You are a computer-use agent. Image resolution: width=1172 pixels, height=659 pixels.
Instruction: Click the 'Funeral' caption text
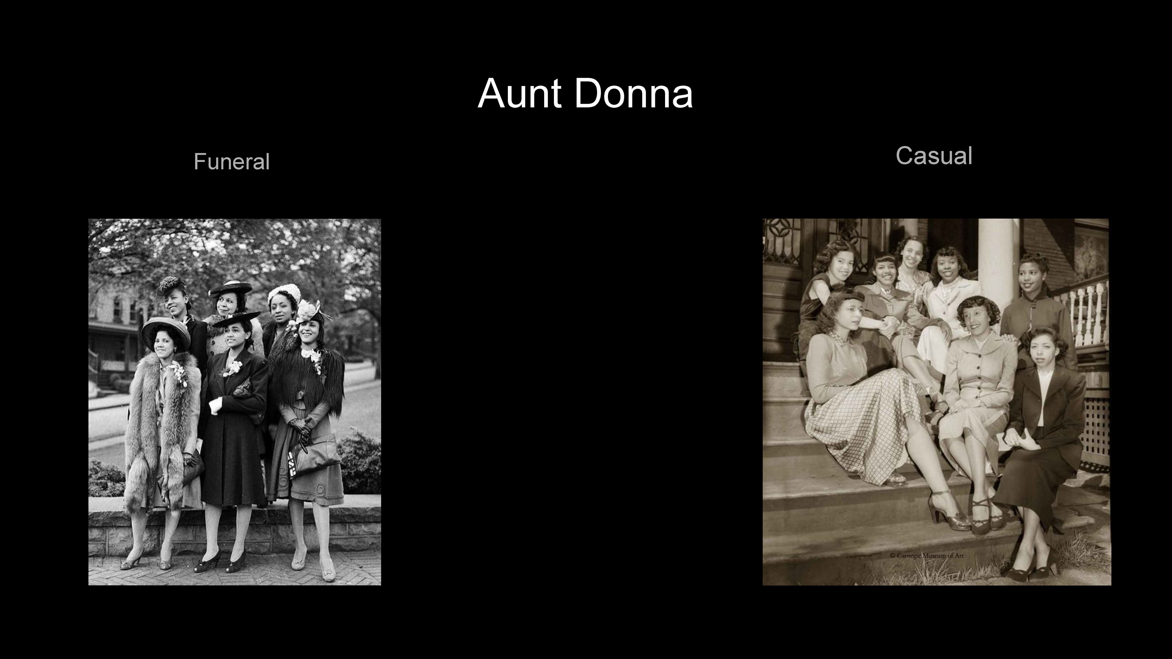coord(232,161)
